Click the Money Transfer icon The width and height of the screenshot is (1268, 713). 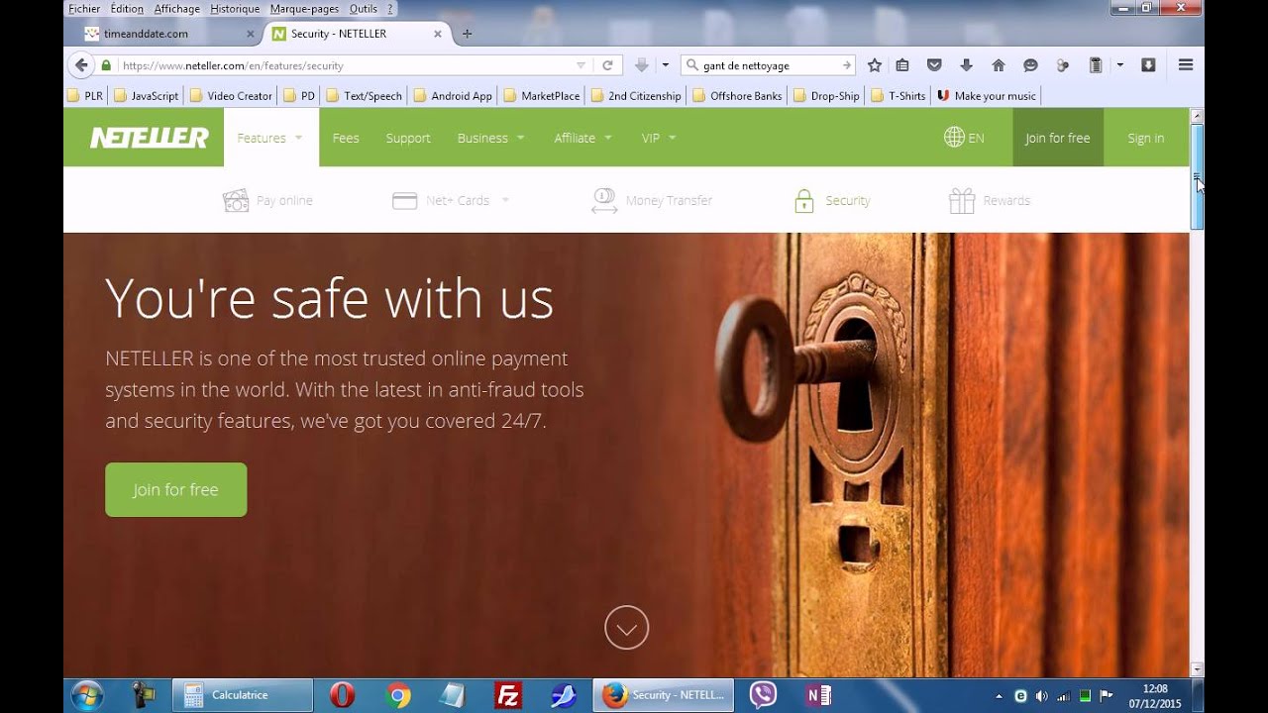[x=604, y=200]
